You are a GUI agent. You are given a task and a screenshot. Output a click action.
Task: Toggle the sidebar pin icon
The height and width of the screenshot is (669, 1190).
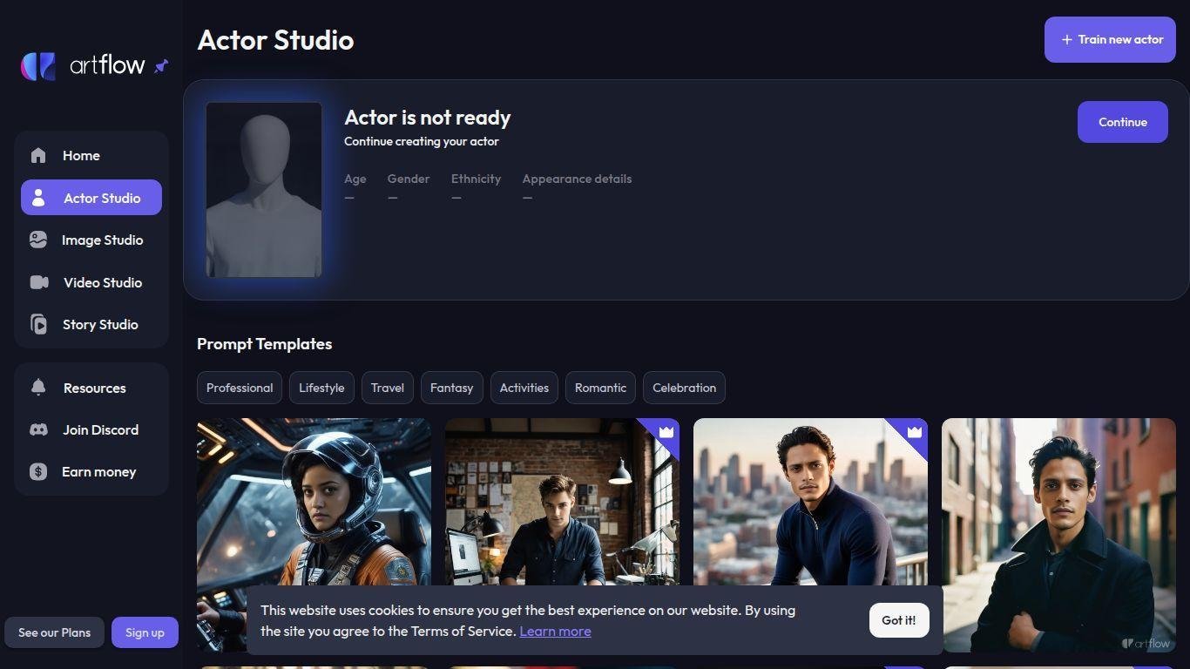pyautogui.click(x=161, y=66)
